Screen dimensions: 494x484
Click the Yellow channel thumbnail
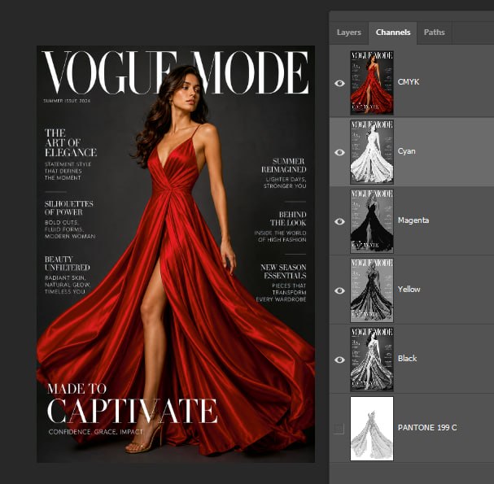pyautogui.click(x=372, y=290)
